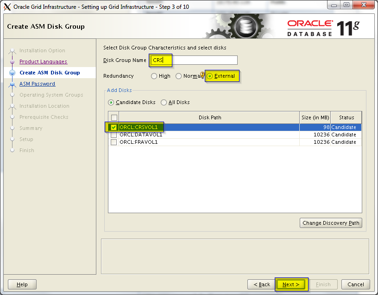Viewport: 378px width, 295px height.
Task: Choose External redundancy option
Action: coord(210,76)
